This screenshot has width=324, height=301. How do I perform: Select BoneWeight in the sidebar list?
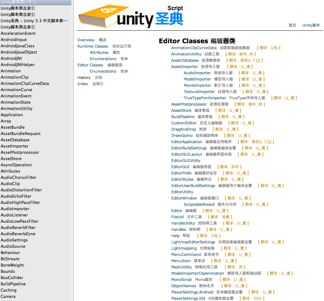click(12, 265)
